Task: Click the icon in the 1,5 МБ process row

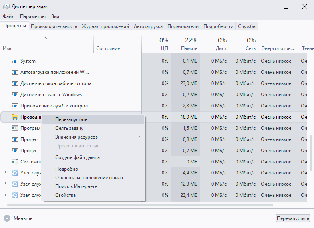Action: (15, 128)
